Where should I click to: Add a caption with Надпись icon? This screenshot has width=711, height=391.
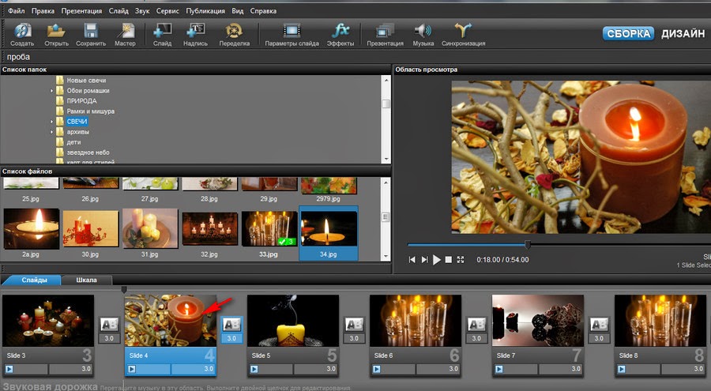(x=195, y=30)
